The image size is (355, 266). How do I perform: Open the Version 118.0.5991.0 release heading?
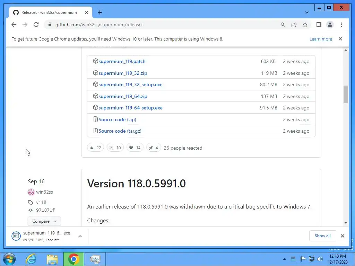pos(136,184)
